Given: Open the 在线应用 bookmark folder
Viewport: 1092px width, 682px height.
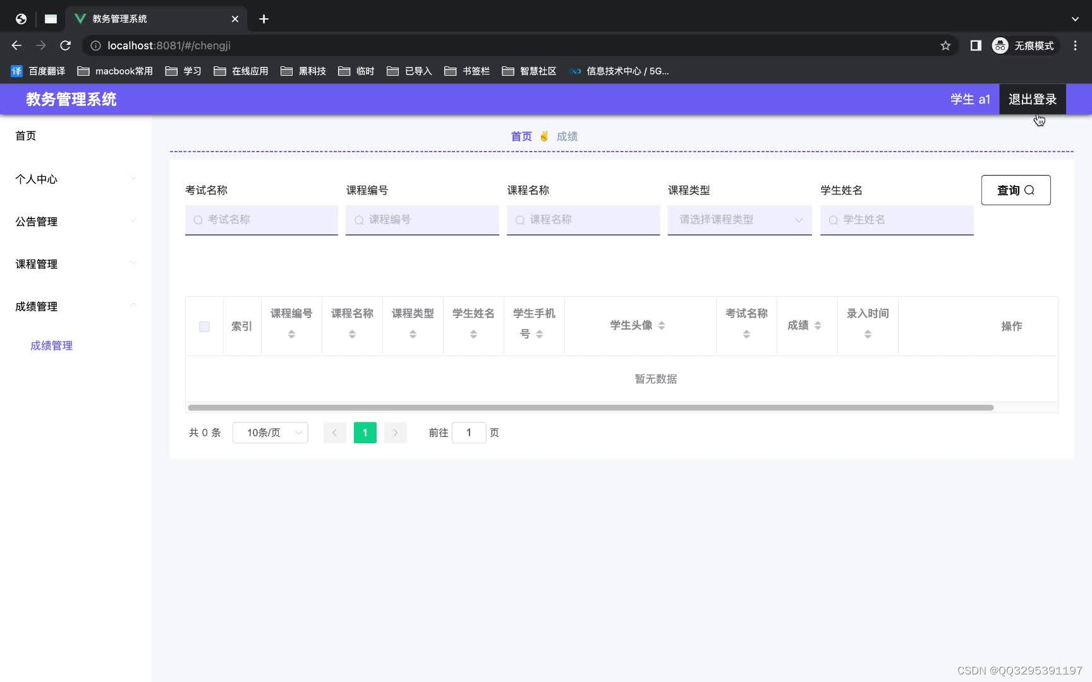Looking at the screenshot, I should (241, 71).
